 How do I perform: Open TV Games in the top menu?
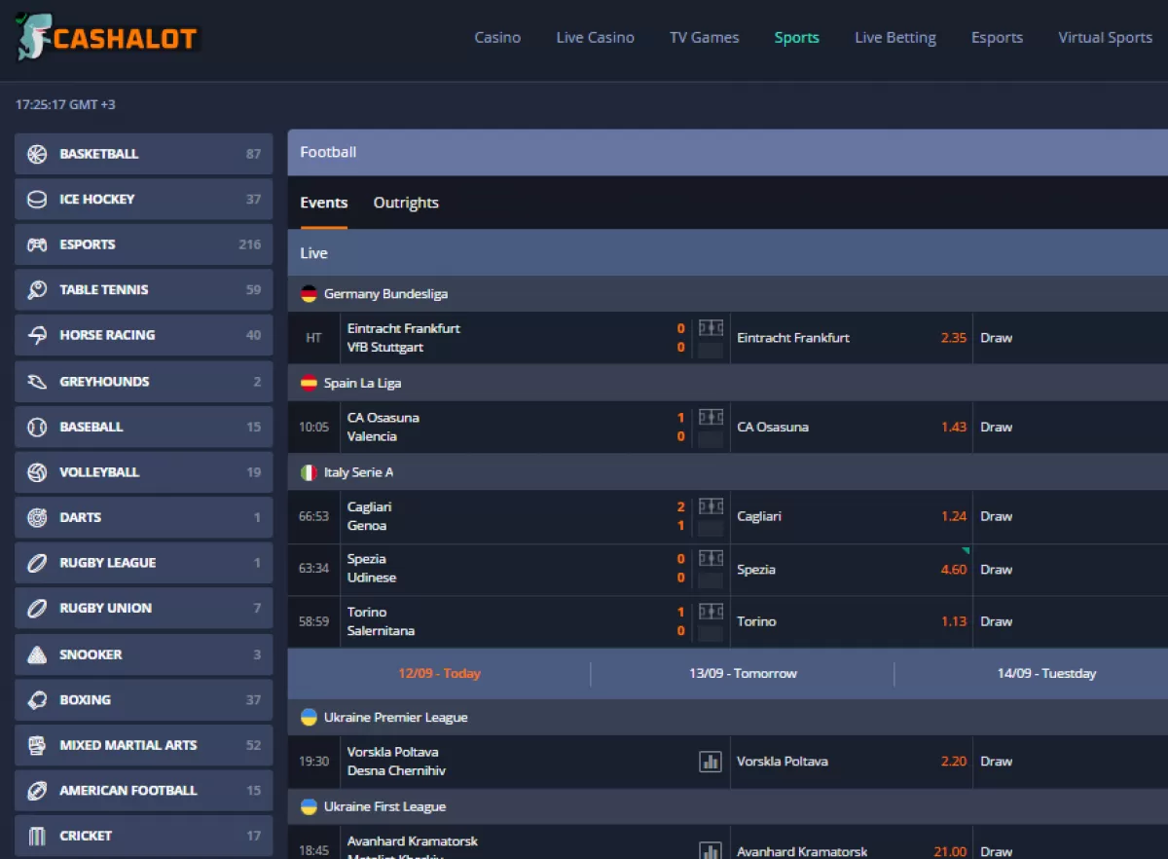tap(705, 38)
